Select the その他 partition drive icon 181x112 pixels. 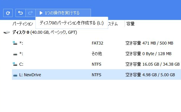(15, 54)
